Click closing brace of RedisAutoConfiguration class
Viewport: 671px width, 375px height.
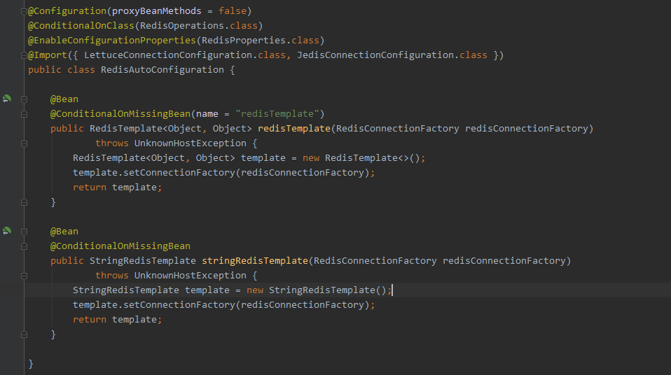31,363
